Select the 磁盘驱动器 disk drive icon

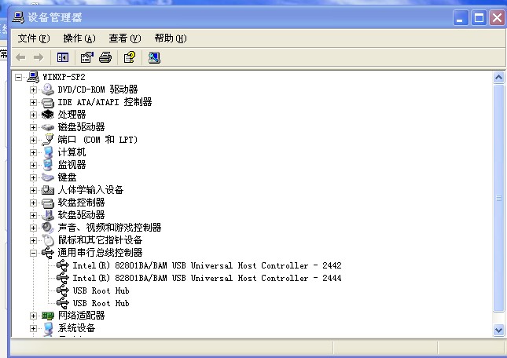tap(48, 127)
